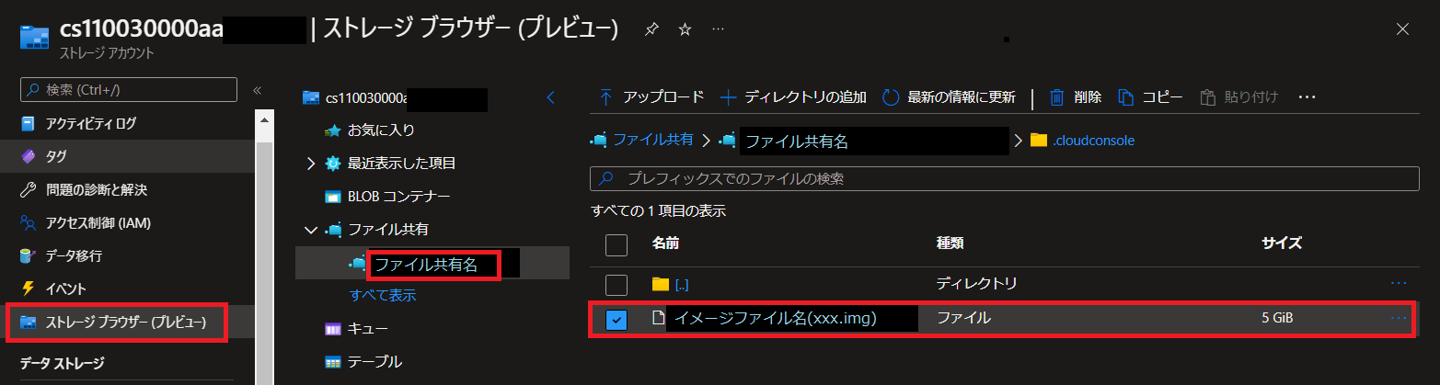Image resolution: width=1440 pixels, height=385 pixels.
Task: Click 最新の情報に更新 refresh button
Action: pos(949,96)
